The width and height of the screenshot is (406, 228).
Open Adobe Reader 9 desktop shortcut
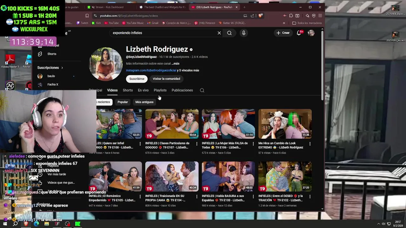pyautogui.click(x=10, y=61)
